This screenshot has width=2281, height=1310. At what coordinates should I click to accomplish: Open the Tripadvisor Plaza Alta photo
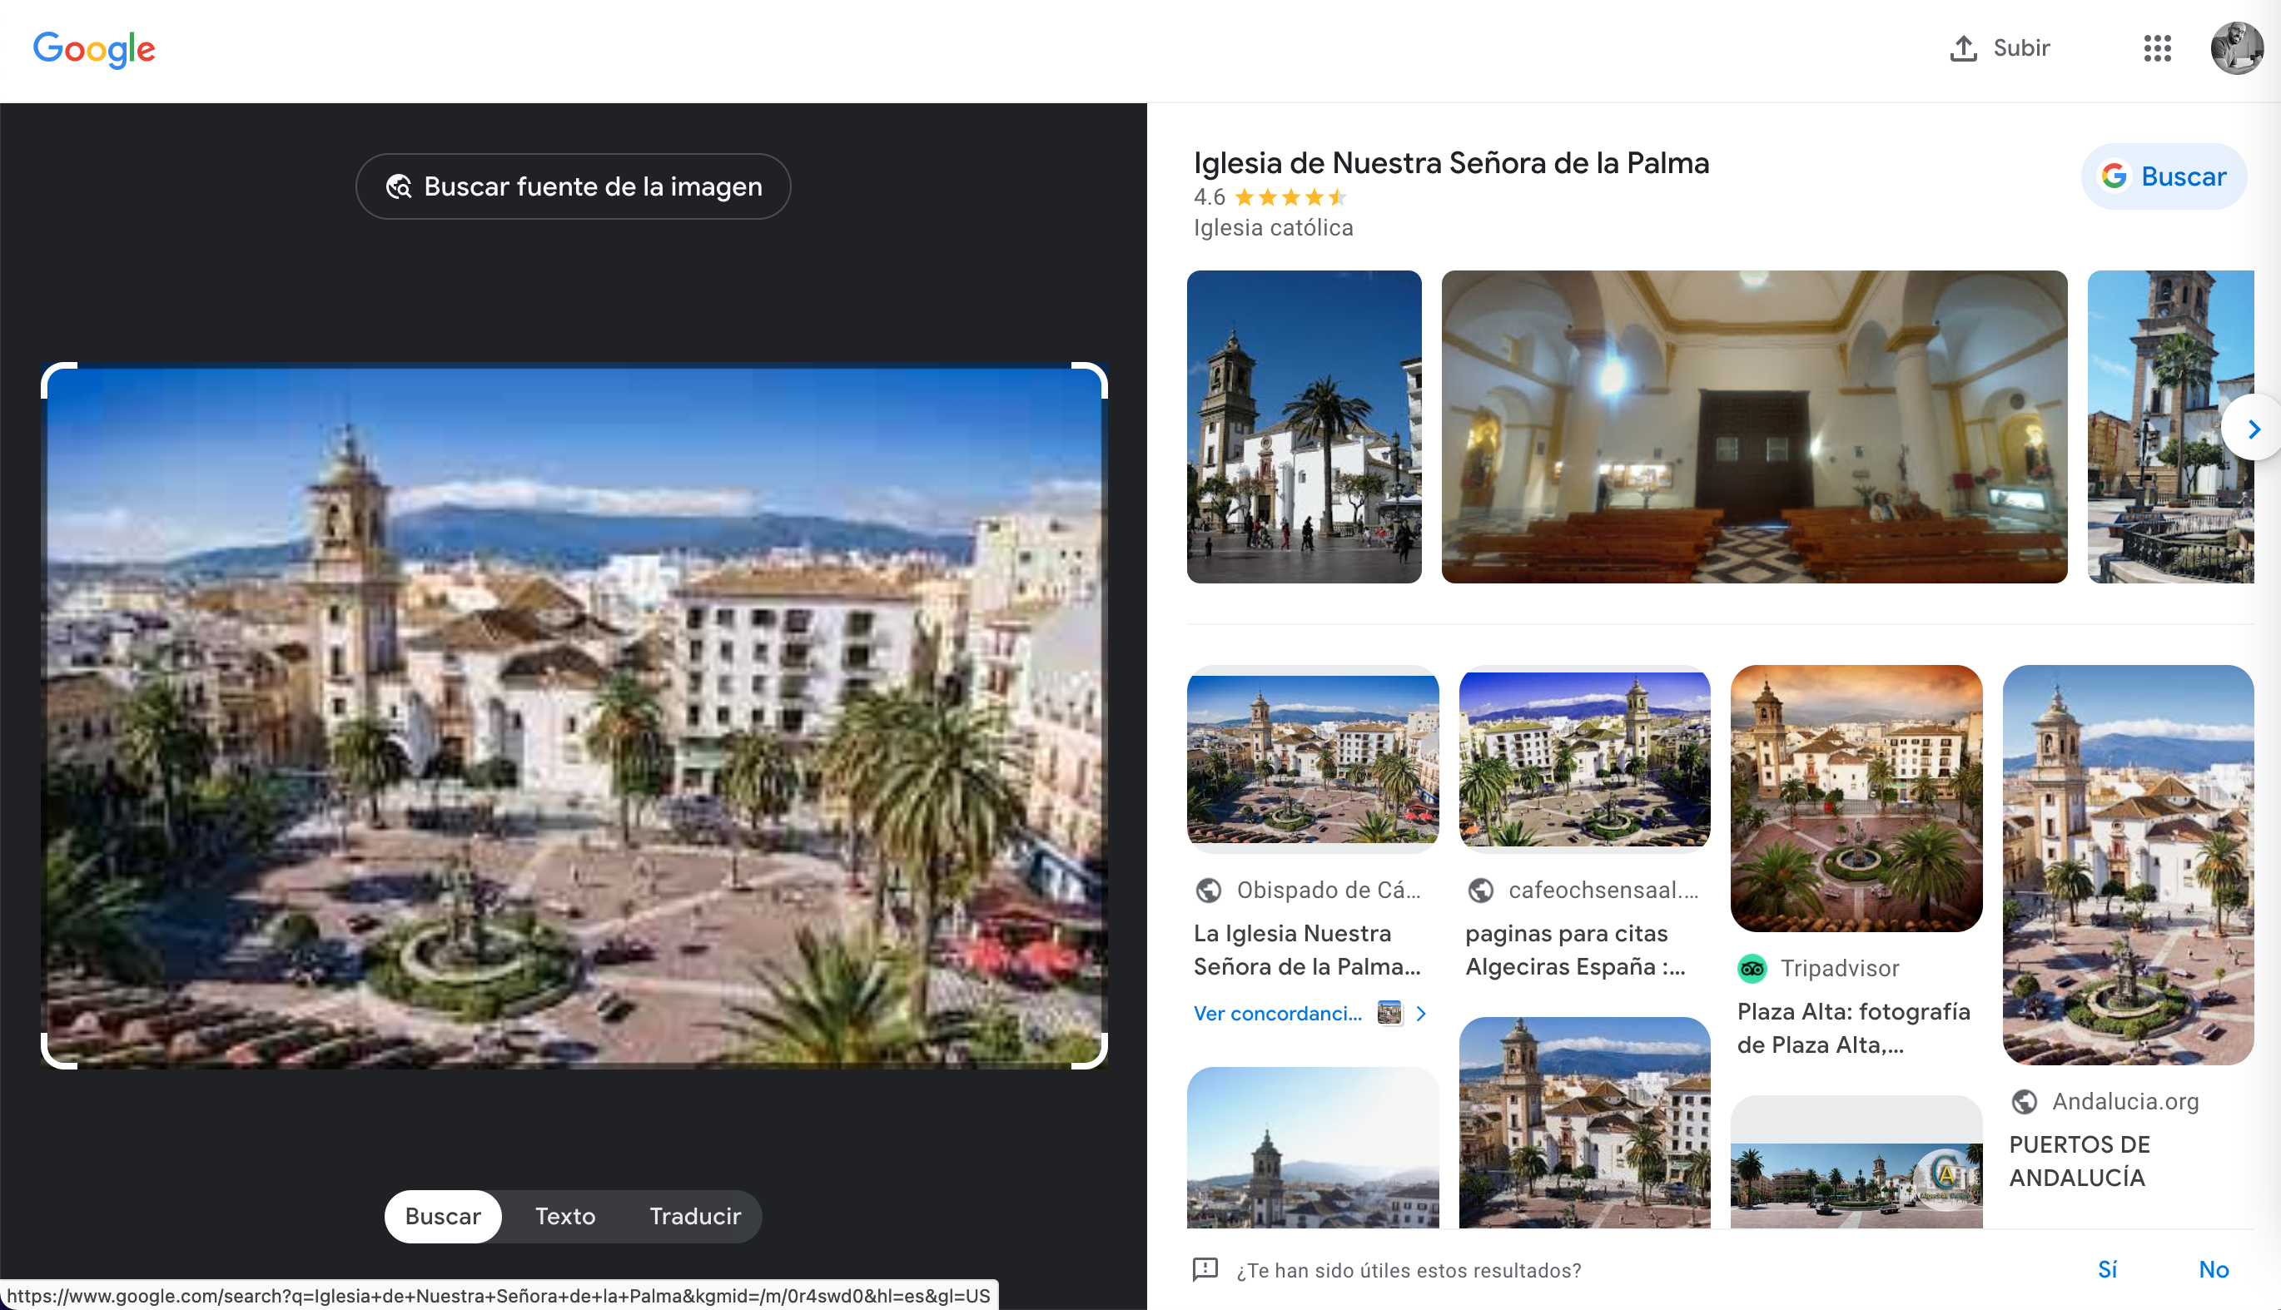coord(1856,799)
